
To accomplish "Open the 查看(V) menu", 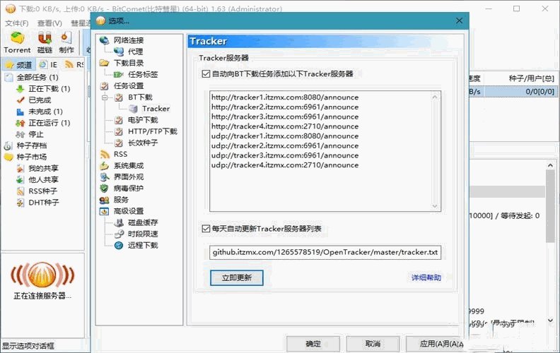I will [x=49, y=23].
